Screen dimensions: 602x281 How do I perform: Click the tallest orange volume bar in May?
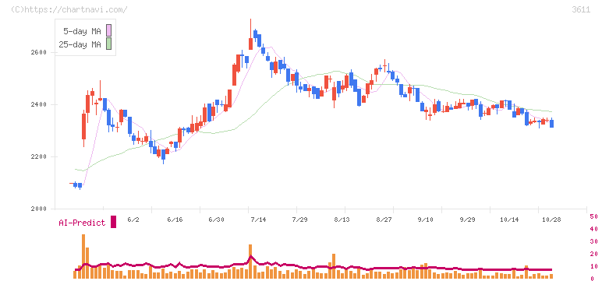tap(83, 256)
